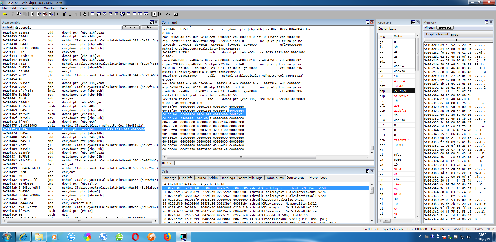This screenshot has height=242, width=496.
Task: Click the Options toolbar icon
Action: [x=176, y=14]
